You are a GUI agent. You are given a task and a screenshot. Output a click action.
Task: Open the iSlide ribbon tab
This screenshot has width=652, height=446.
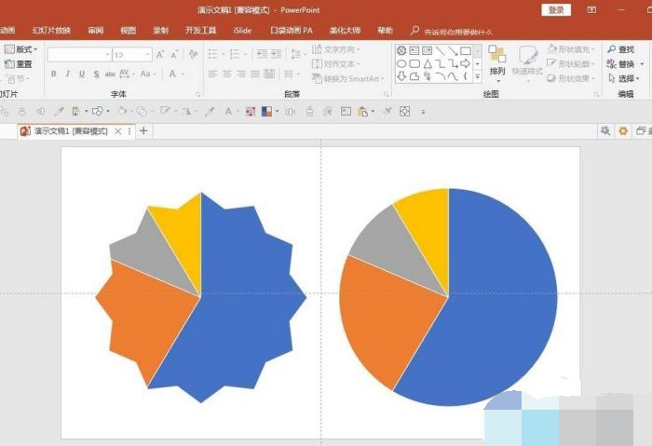(x=242, y=31)
